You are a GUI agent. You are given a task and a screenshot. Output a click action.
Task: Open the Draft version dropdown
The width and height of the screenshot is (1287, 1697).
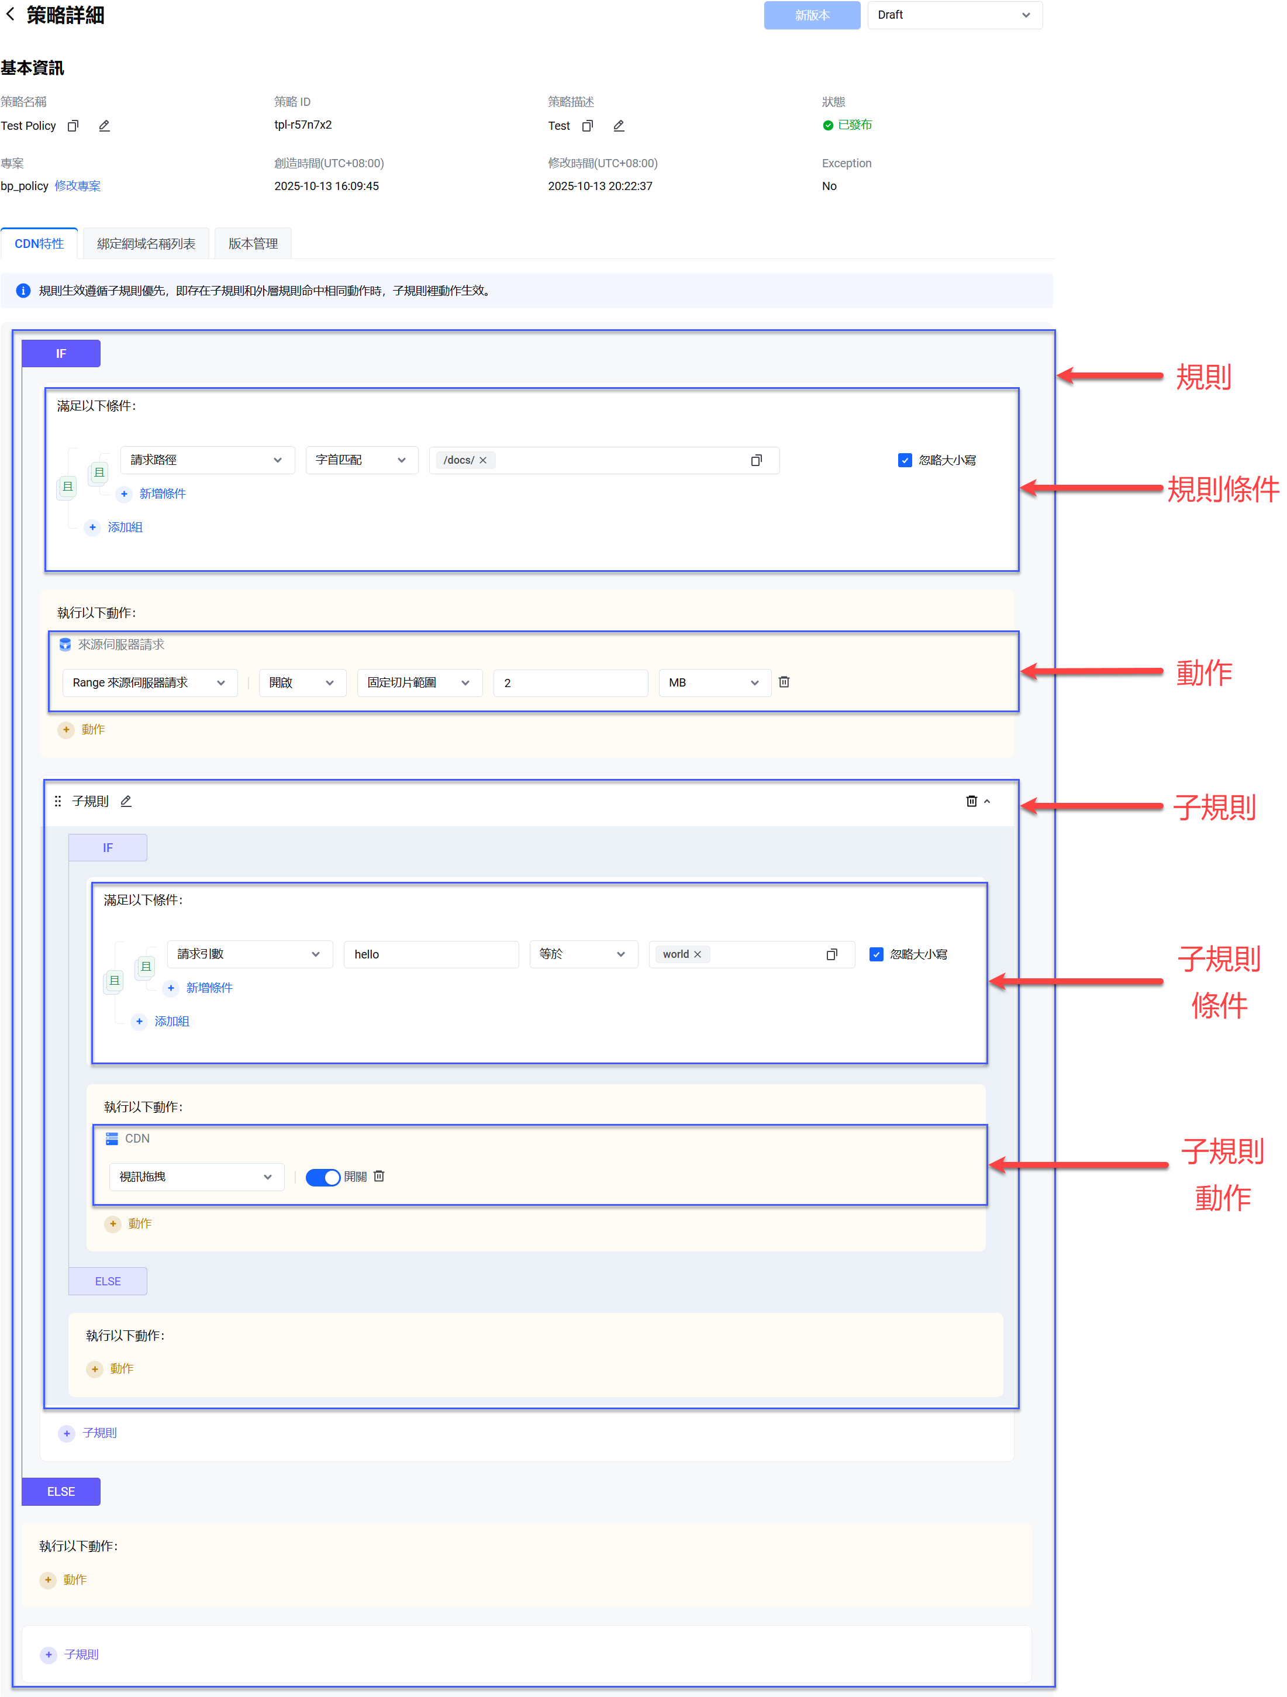pos(954,15)
